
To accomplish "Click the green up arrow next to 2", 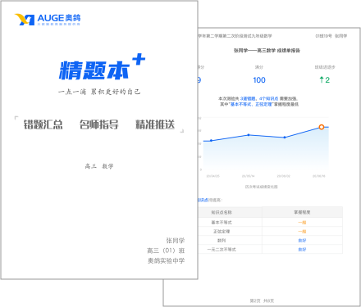I will pos(322,79).
